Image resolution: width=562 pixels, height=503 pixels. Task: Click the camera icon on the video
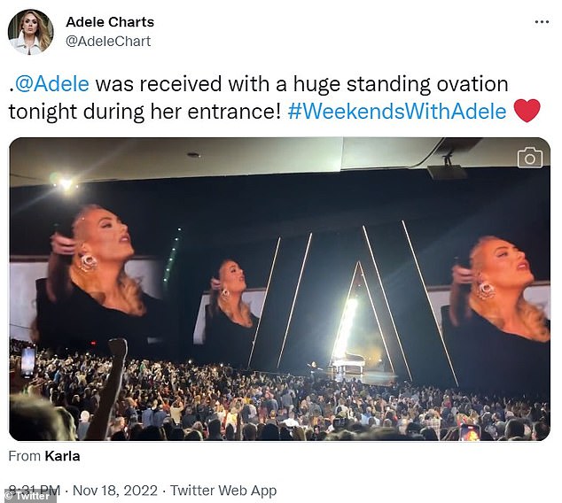[x=529, y=158]
